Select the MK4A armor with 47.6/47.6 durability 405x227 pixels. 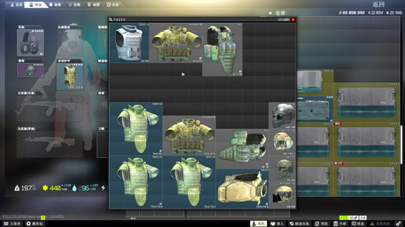(189, 135)
